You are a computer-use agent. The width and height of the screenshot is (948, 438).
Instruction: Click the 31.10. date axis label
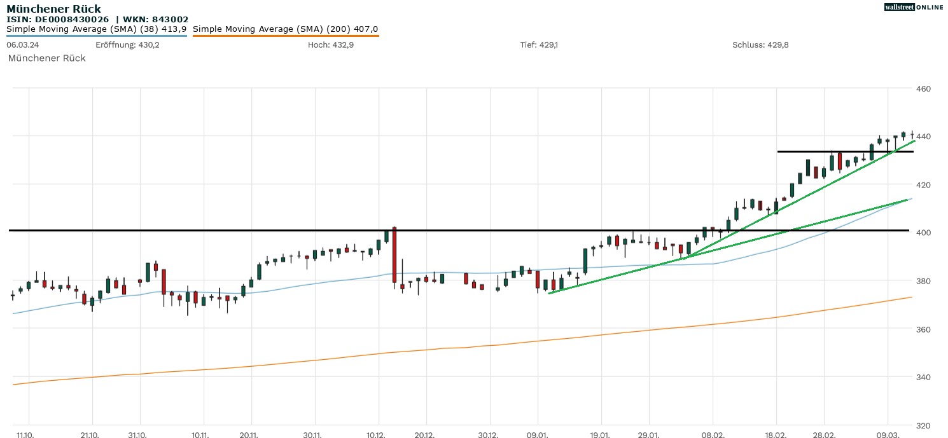(137, 435)
